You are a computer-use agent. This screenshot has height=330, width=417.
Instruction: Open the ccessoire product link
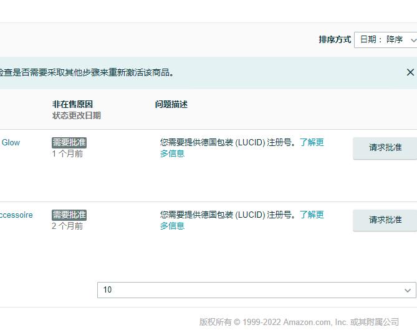click(16, 215)
